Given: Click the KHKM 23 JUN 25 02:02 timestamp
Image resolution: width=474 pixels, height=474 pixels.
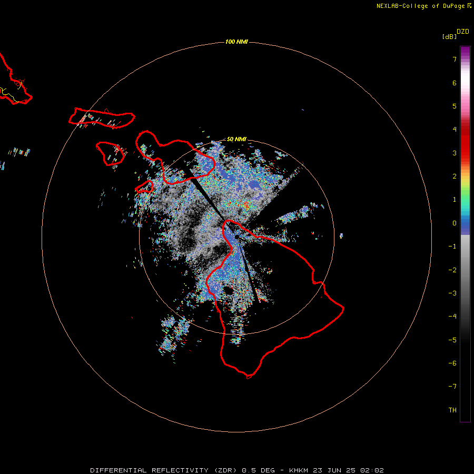Looking at the screenshot, I should point(337,470).
